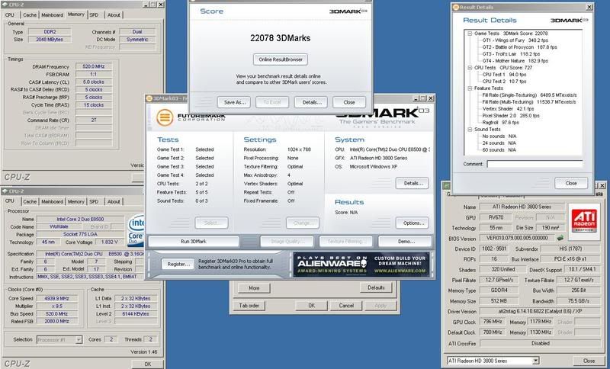
Task: Open System Details... in 3DMark03
Action: (412, 183)
